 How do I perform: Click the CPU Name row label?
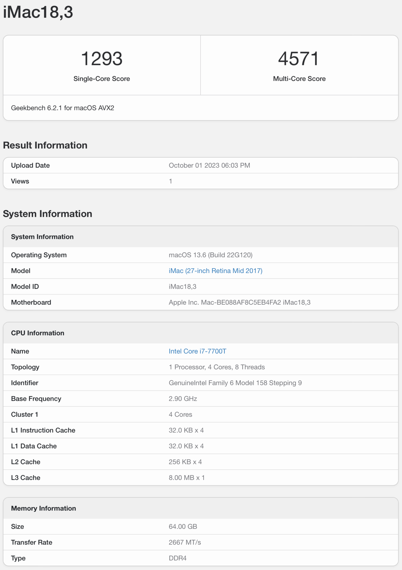coord(20,351)
